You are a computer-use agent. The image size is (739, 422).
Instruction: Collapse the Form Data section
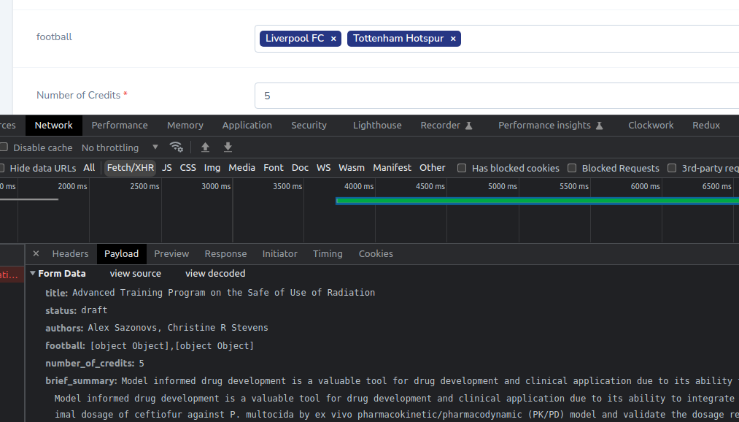coord(32,273)
